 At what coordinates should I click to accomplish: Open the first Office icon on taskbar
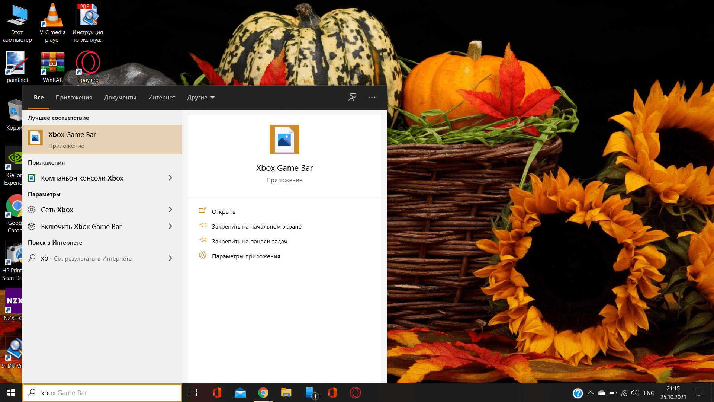(x=217, y=393)
